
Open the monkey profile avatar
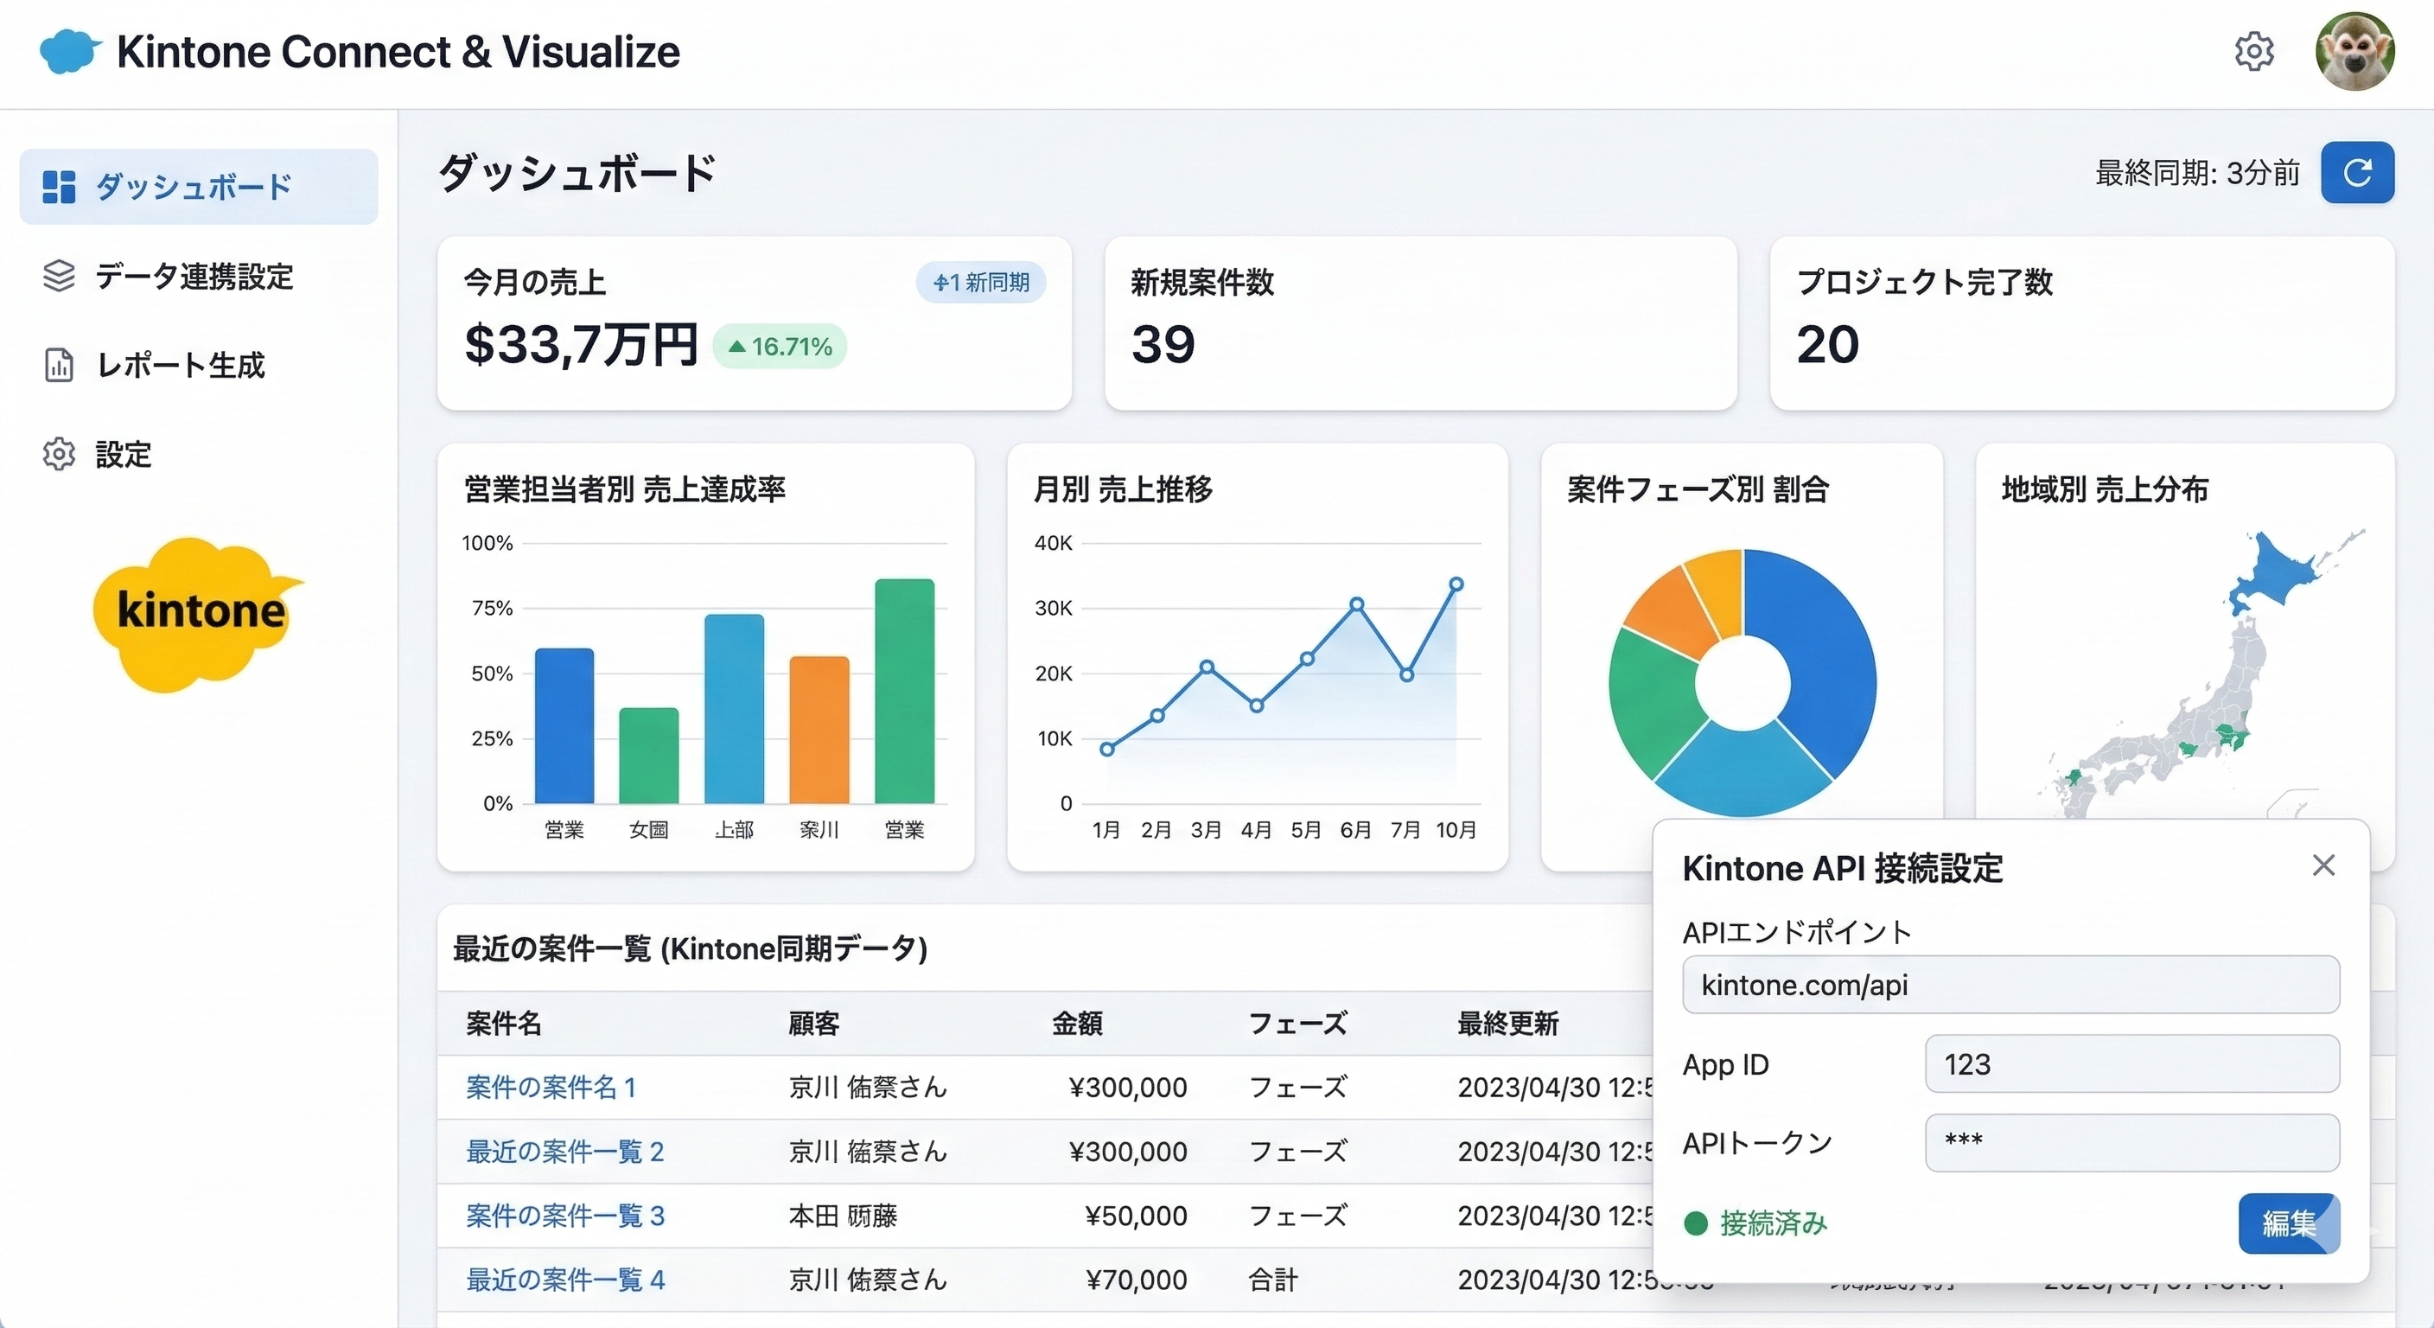[x=2354, y=51]
